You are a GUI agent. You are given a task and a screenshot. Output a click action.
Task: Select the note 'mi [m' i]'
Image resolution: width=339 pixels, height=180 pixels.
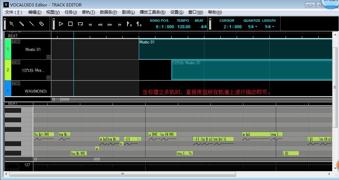click(223, 139)
